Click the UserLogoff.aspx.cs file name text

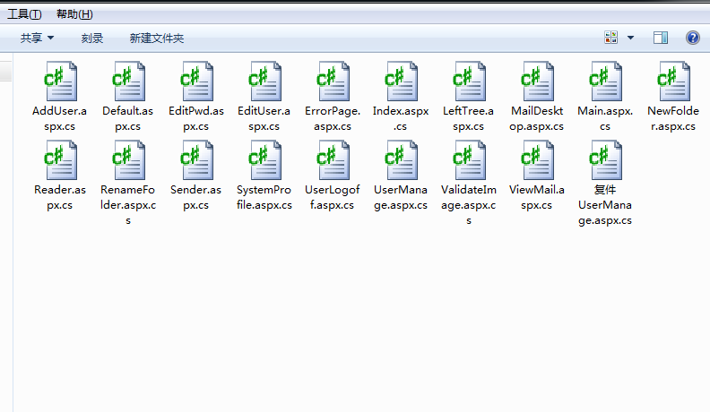pos(333,197)
